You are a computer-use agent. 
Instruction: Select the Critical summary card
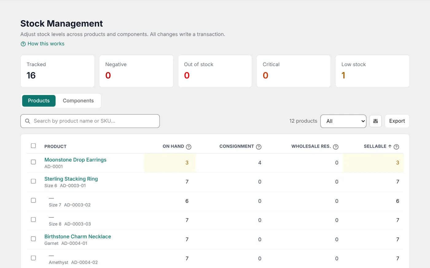(x=294, y=71)
